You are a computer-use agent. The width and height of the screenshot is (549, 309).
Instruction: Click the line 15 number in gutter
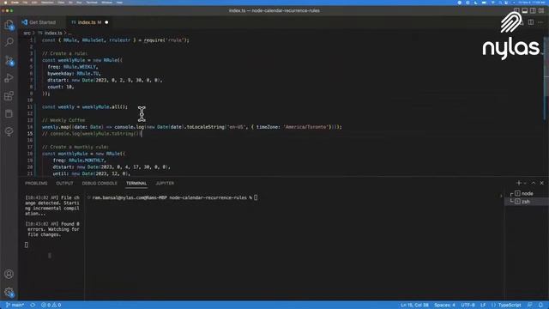(30, 134)
